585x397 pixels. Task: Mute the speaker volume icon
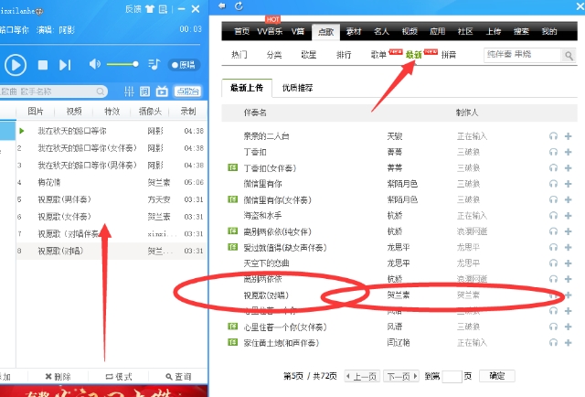click(x=93, y=65)
